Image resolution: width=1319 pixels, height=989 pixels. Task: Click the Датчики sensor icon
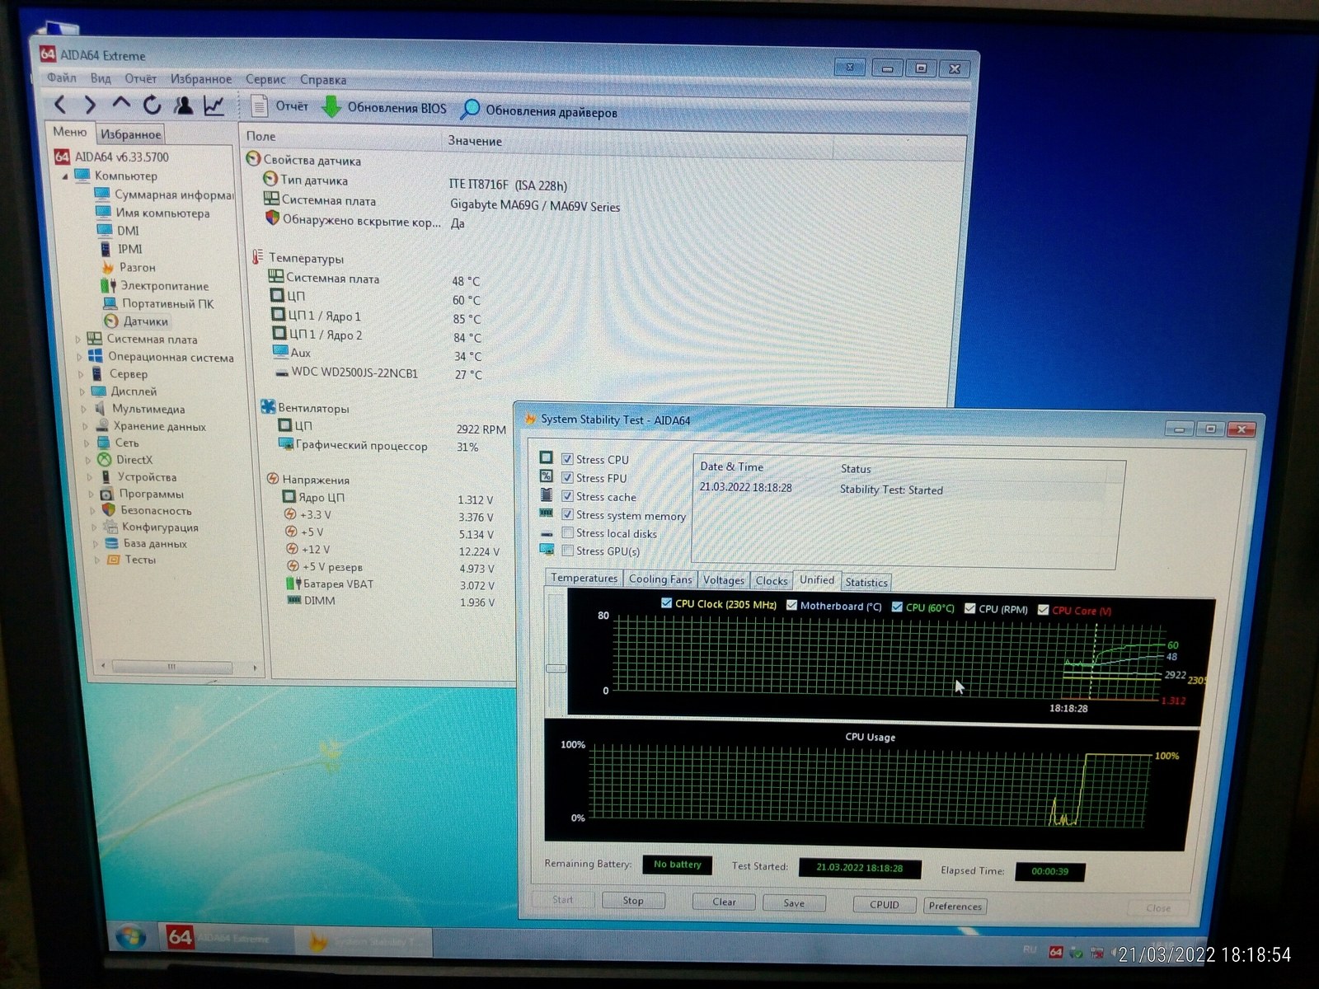tap(111, 321)
